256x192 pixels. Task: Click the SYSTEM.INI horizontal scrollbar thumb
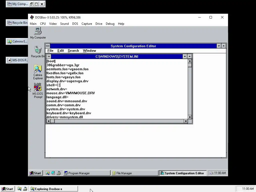[x=52, y=121]
